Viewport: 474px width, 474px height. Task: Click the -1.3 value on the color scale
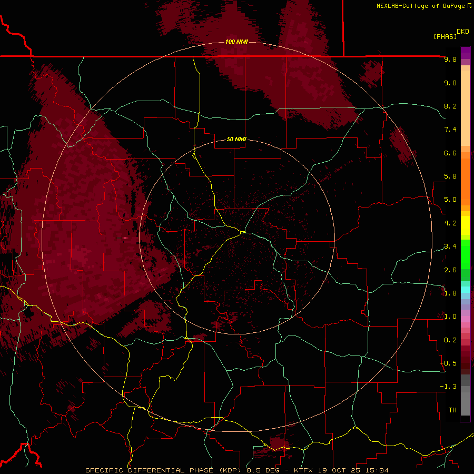coord(448,387)
